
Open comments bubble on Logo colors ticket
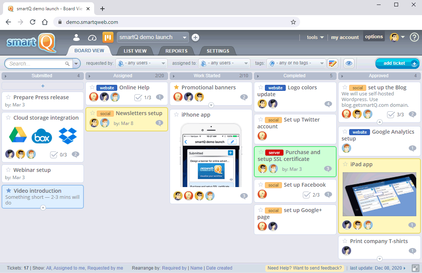pyautogui.click(x=328, y=104)
